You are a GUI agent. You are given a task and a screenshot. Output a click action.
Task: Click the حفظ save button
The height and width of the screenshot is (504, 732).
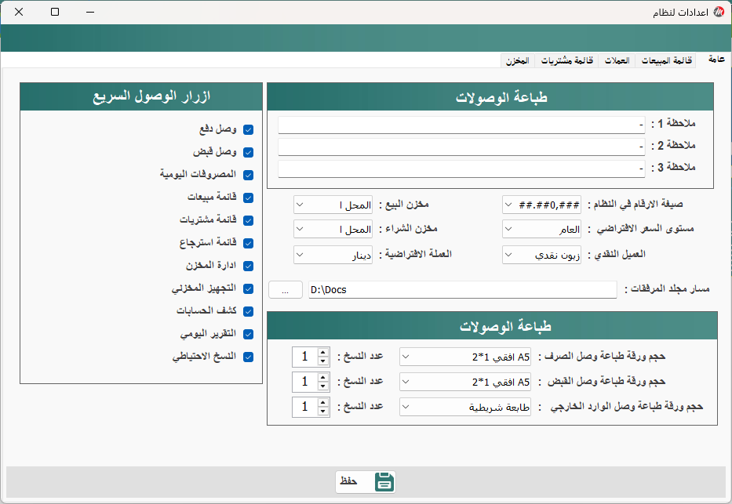coord(365,481)
